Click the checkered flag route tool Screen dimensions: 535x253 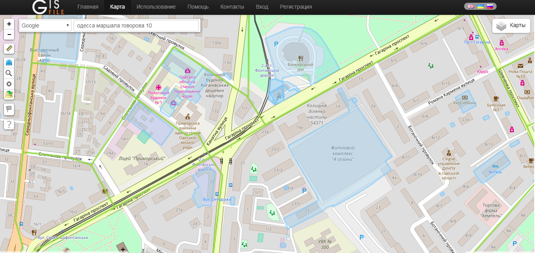coord(9,109)
